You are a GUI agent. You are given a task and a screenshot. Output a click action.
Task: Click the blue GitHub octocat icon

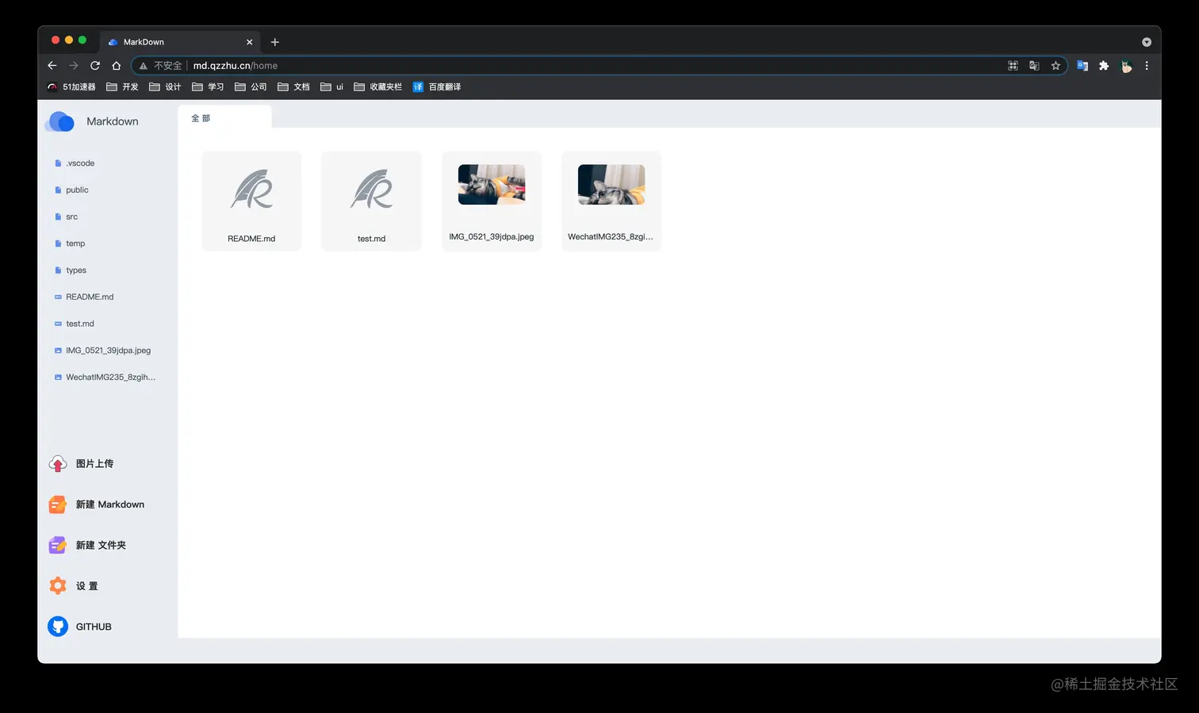[58, 627]
